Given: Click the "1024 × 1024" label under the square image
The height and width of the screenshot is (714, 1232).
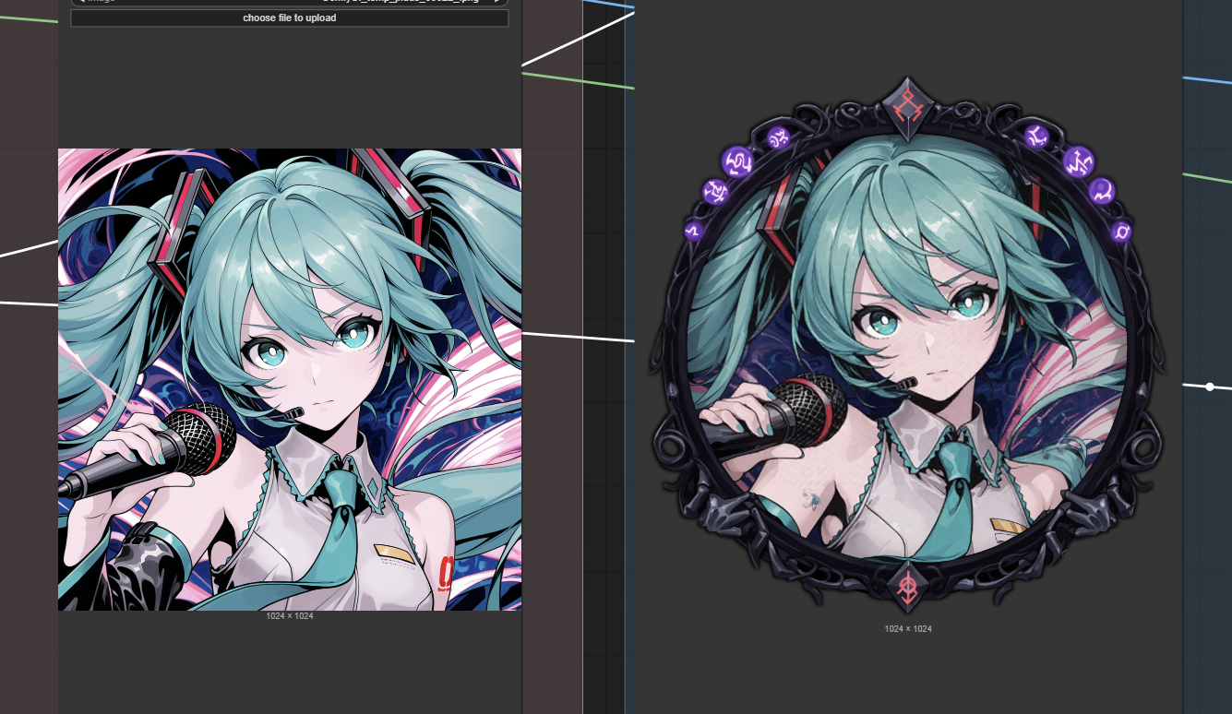Looking at the screenshot, I should pyautogui.click(x=290, y=616).
